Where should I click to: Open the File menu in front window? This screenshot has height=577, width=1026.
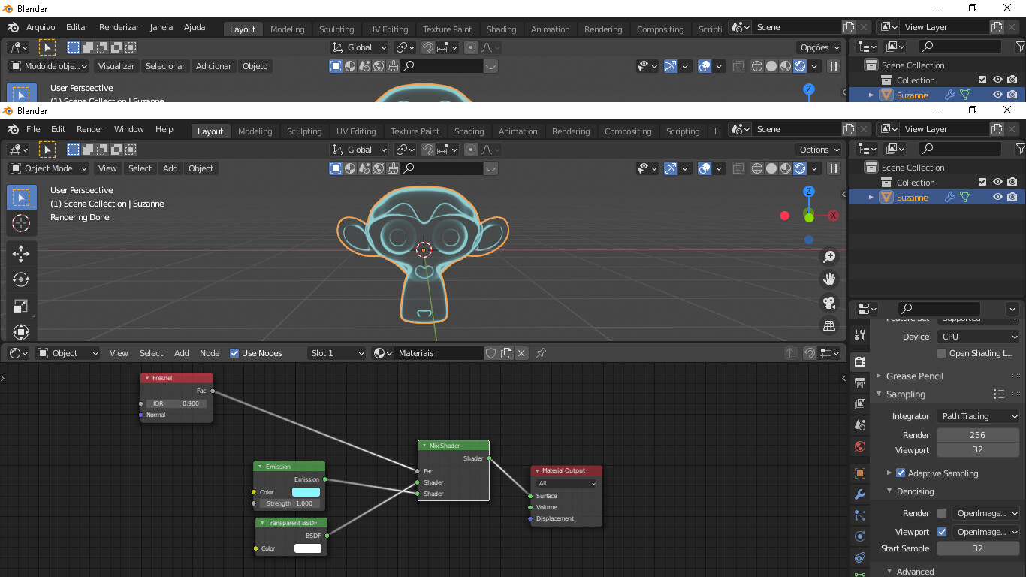point(33,129)
